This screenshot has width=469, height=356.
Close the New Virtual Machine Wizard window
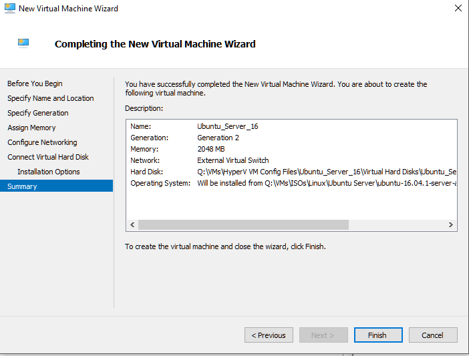458,8
